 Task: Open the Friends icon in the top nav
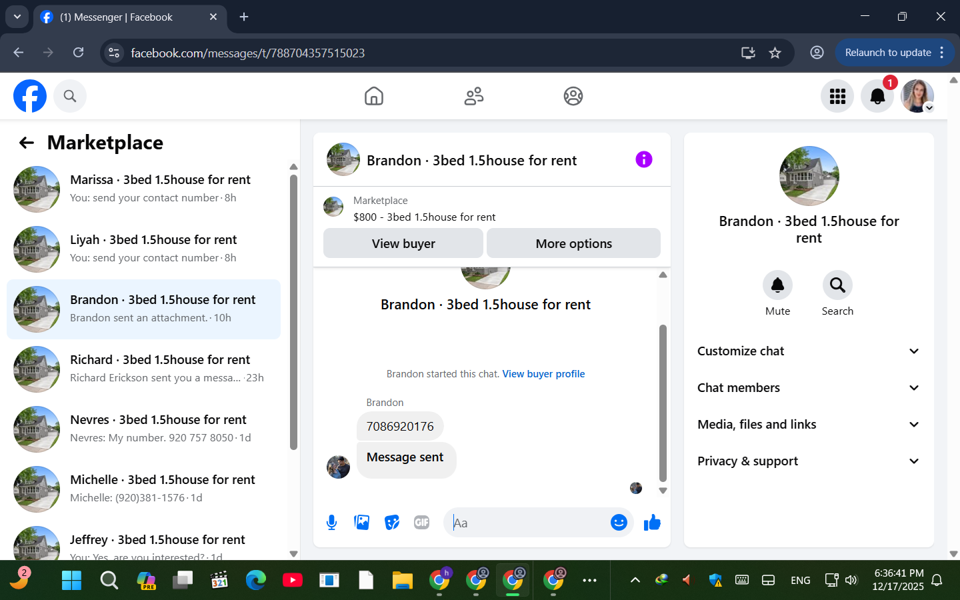(474, 96)
